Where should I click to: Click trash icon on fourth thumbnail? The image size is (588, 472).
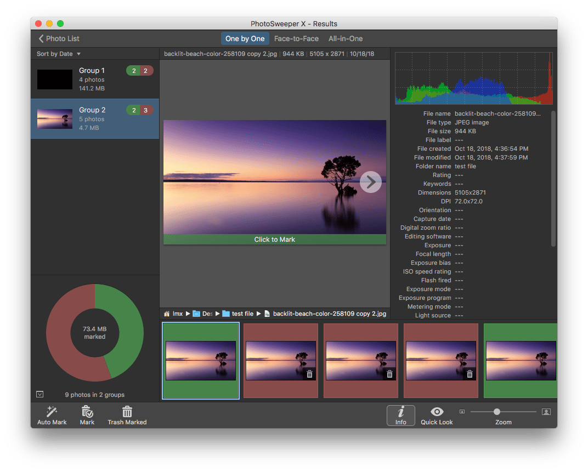(x=470, y=374)
